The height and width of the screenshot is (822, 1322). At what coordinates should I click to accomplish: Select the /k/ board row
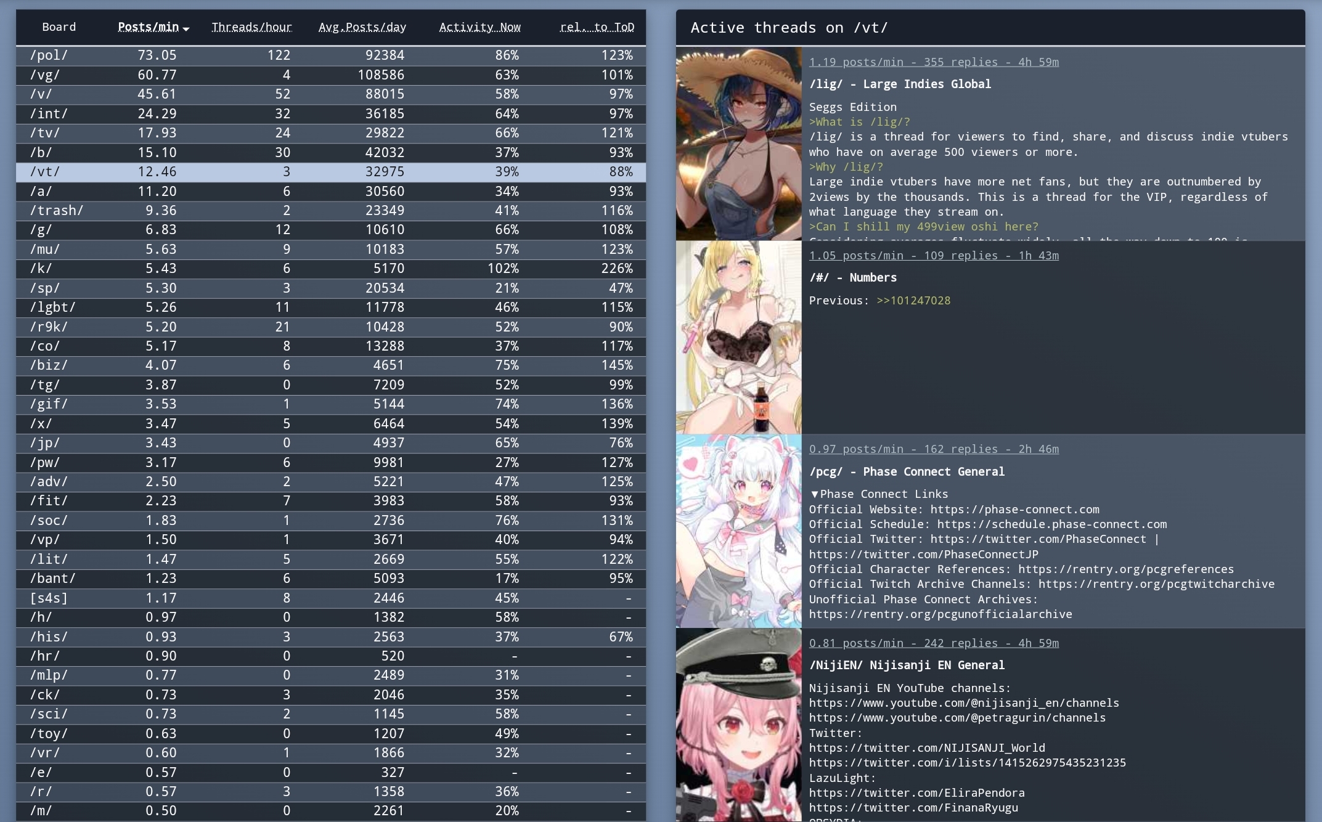(331, 269)
